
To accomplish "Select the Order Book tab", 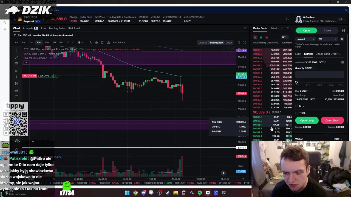I will click(x=260, y=28).
